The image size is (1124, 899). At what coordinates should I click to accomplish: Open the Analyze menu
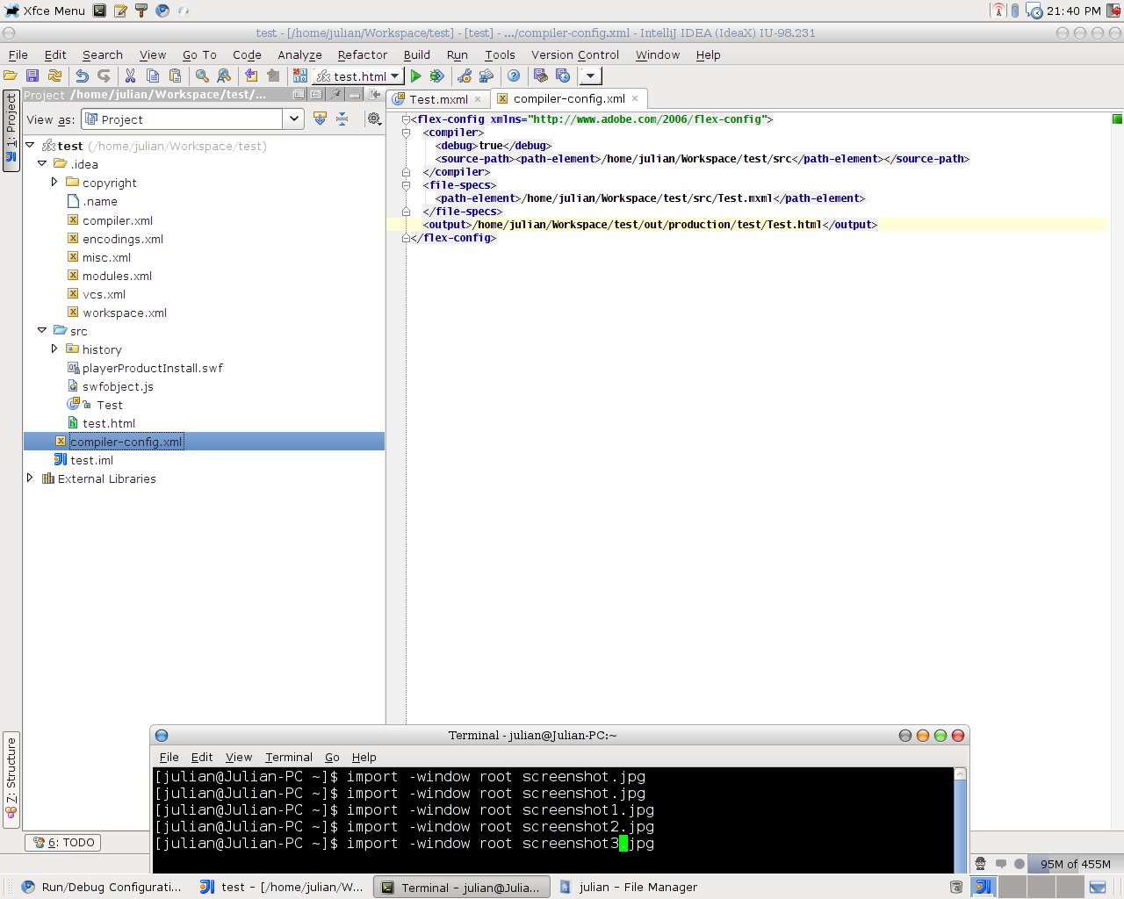299,54
